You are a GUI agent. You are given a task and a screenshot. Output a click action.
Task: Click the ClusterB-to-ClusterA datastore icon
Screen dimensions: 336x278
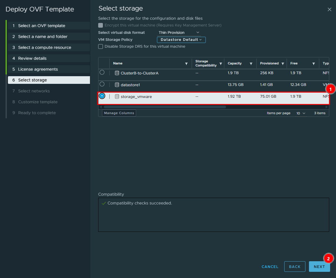coord(117,73)
